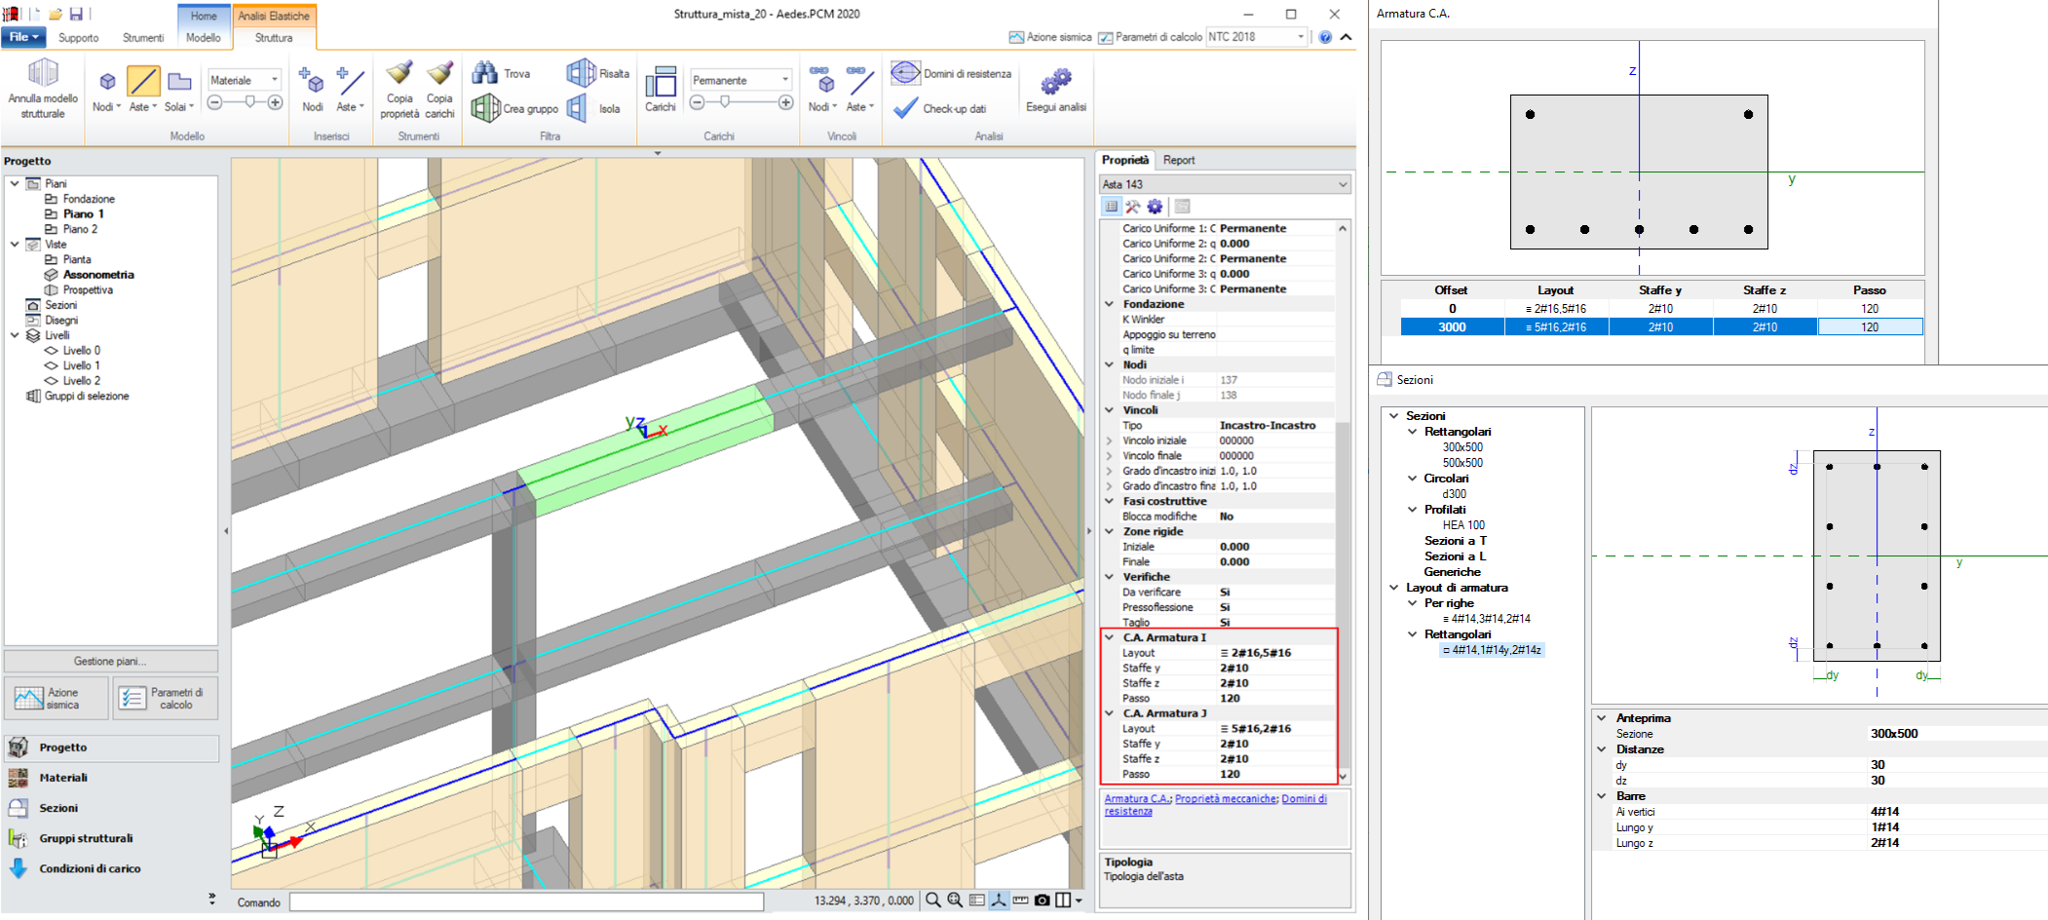Viewport: 2048px width, 920px height.
Task: Click the ruler measure icon in status bar
Action: pyautogui.click(x=1020, y=901)
